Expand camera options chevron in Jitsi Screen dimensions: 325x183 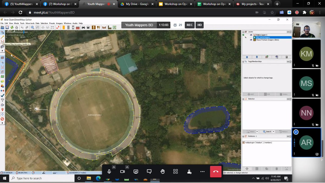pyautogui.click(x=127, y=167)
